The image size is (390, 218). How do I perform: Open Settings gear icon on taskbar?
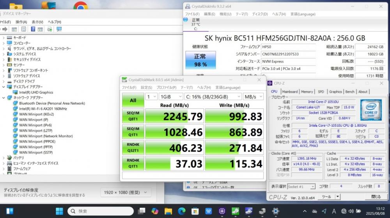tap(275, 211)
